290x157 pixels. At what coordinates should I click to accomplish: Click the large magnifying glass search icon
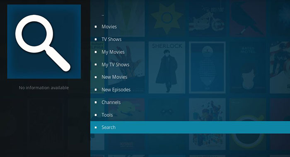(x=43, y=43)
